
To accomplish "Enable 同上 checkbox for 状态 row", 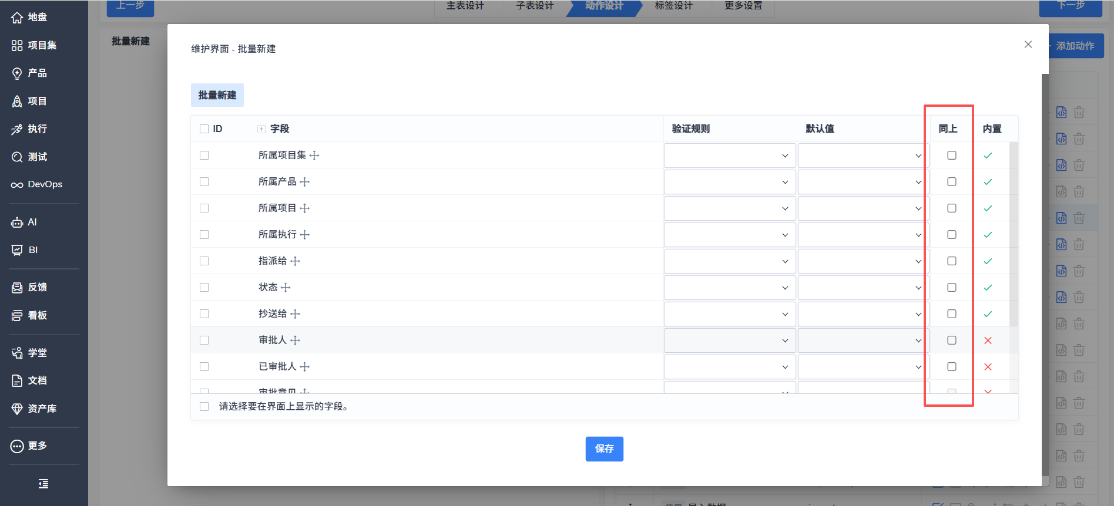I will pos(952,288).
